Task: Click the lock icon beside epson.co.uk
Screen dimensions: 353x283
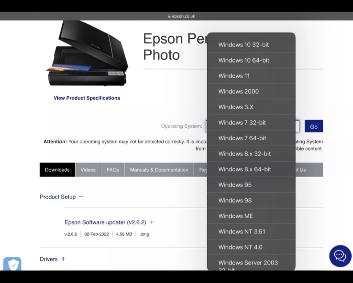Action: point(169,16)
